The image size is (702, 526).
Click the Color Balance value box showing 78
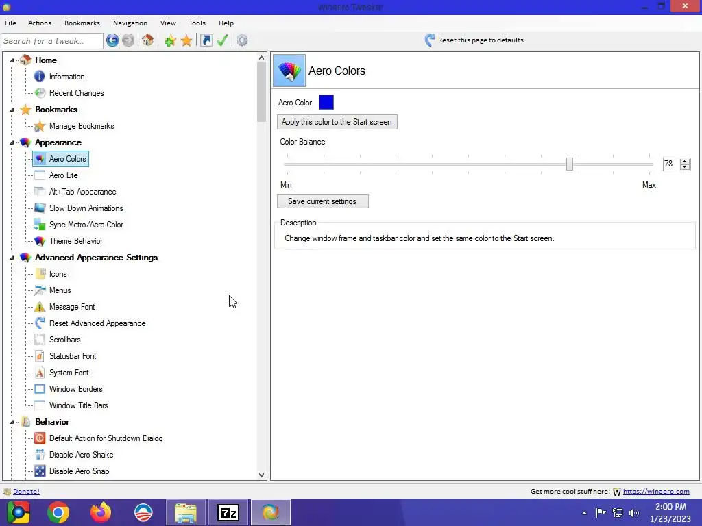[671, 164]
